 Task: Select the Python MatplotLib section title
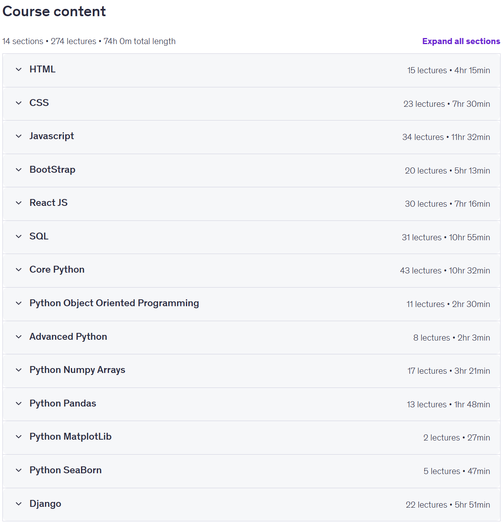[x=70, y=436]
